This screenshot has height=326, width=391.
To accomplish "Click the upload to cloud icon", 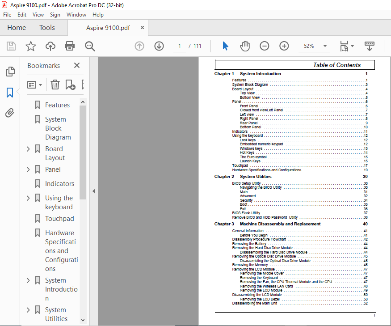I will pyautogui.click(x=50, y=46).
